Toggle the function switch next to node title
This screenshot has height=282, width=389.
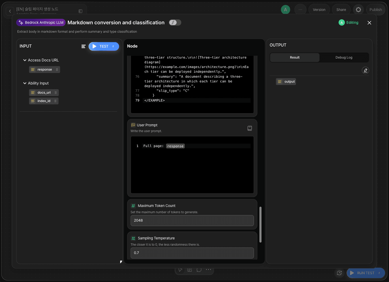175,23
